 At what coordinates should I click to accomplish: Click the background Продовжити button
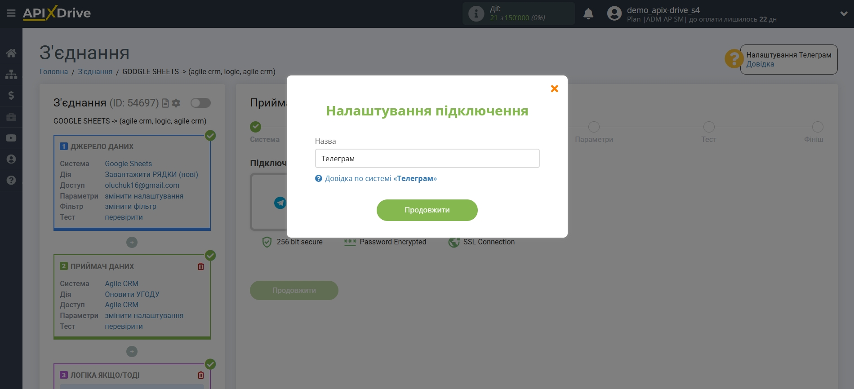(294, 291)
